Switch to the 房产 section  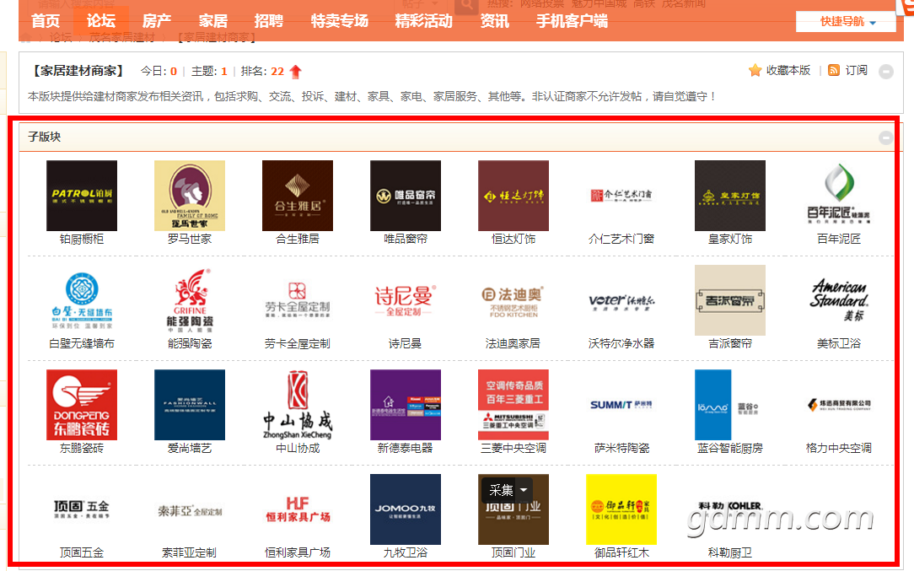pyautogui.click(x=157, y=21)
